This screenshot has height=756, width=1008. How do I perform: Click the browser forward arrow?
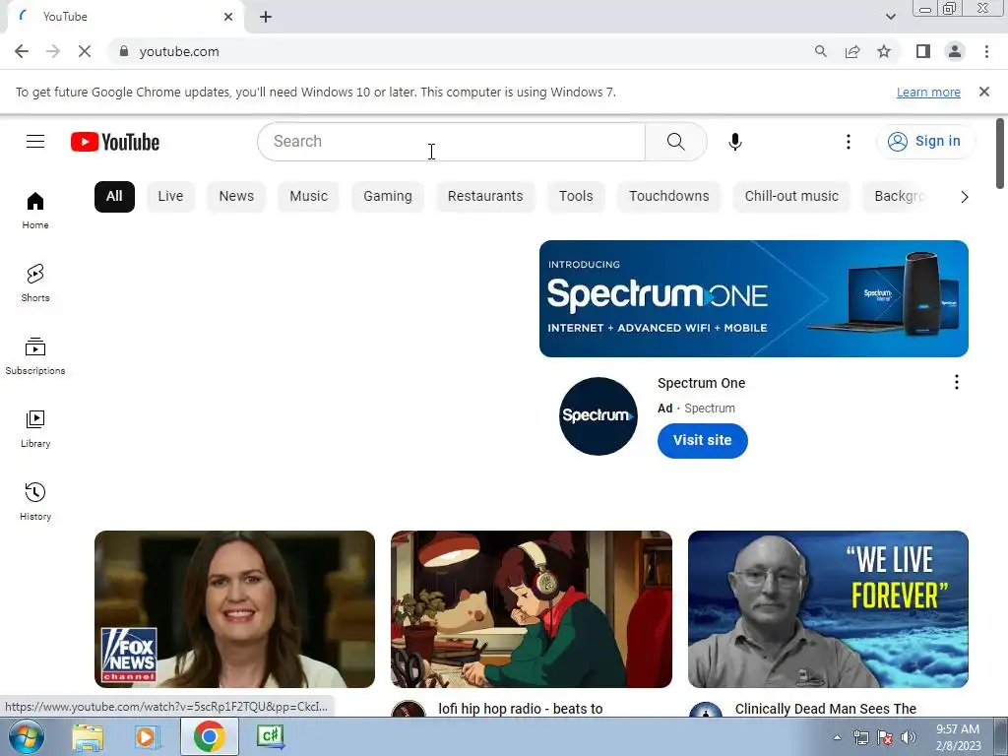pyautogui.click(x=53, y=51)
